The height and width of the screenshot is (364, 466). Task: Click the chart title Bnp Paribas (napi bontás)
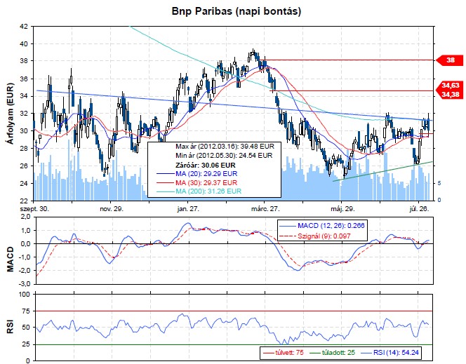237,11
